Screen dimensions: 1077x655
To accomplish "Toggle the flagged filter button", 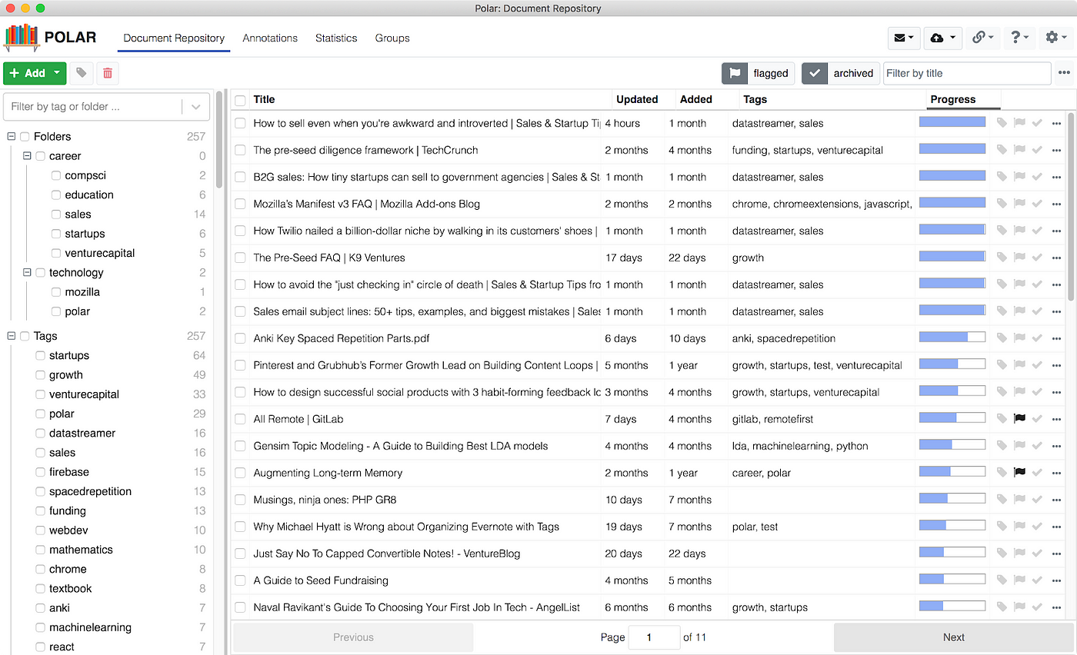I will 758,73.
